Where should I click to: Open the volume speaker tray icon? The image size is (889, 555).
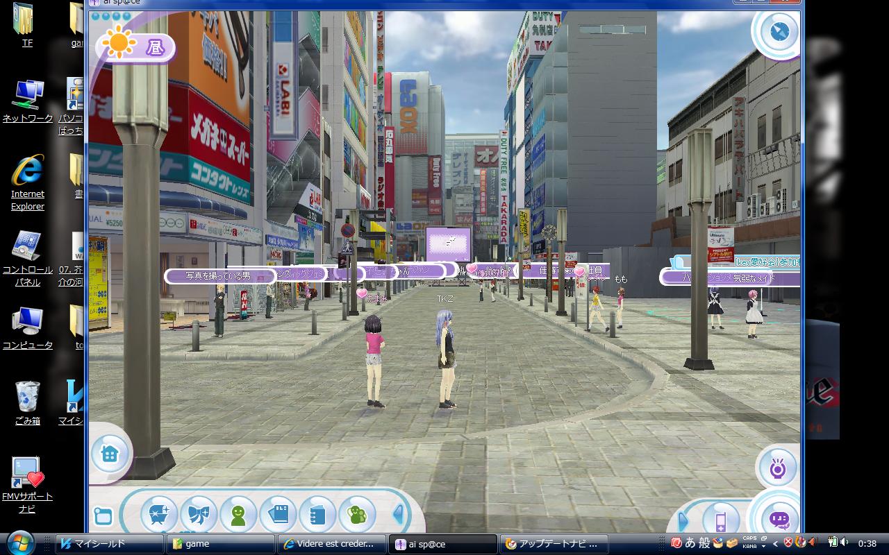845,543
